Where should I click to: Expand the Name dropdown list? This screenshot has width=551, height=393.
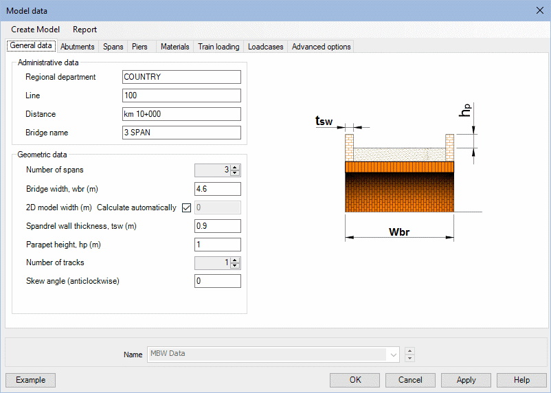point(393,355)
